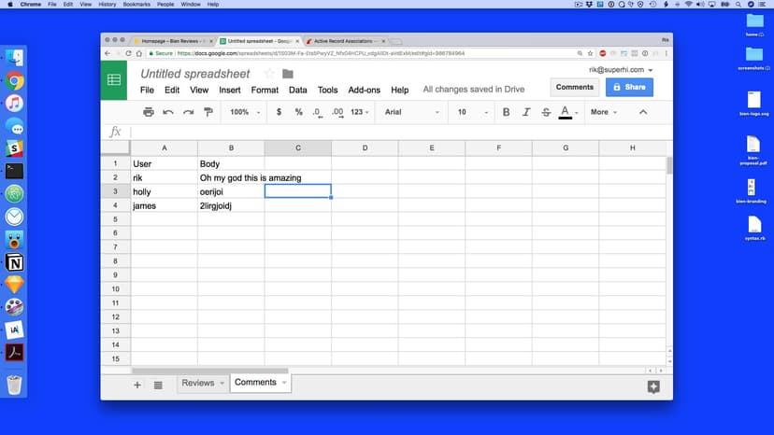Click the Undo arrow icon
This screenshot has width=774, height=435.
tap(168, 112)
